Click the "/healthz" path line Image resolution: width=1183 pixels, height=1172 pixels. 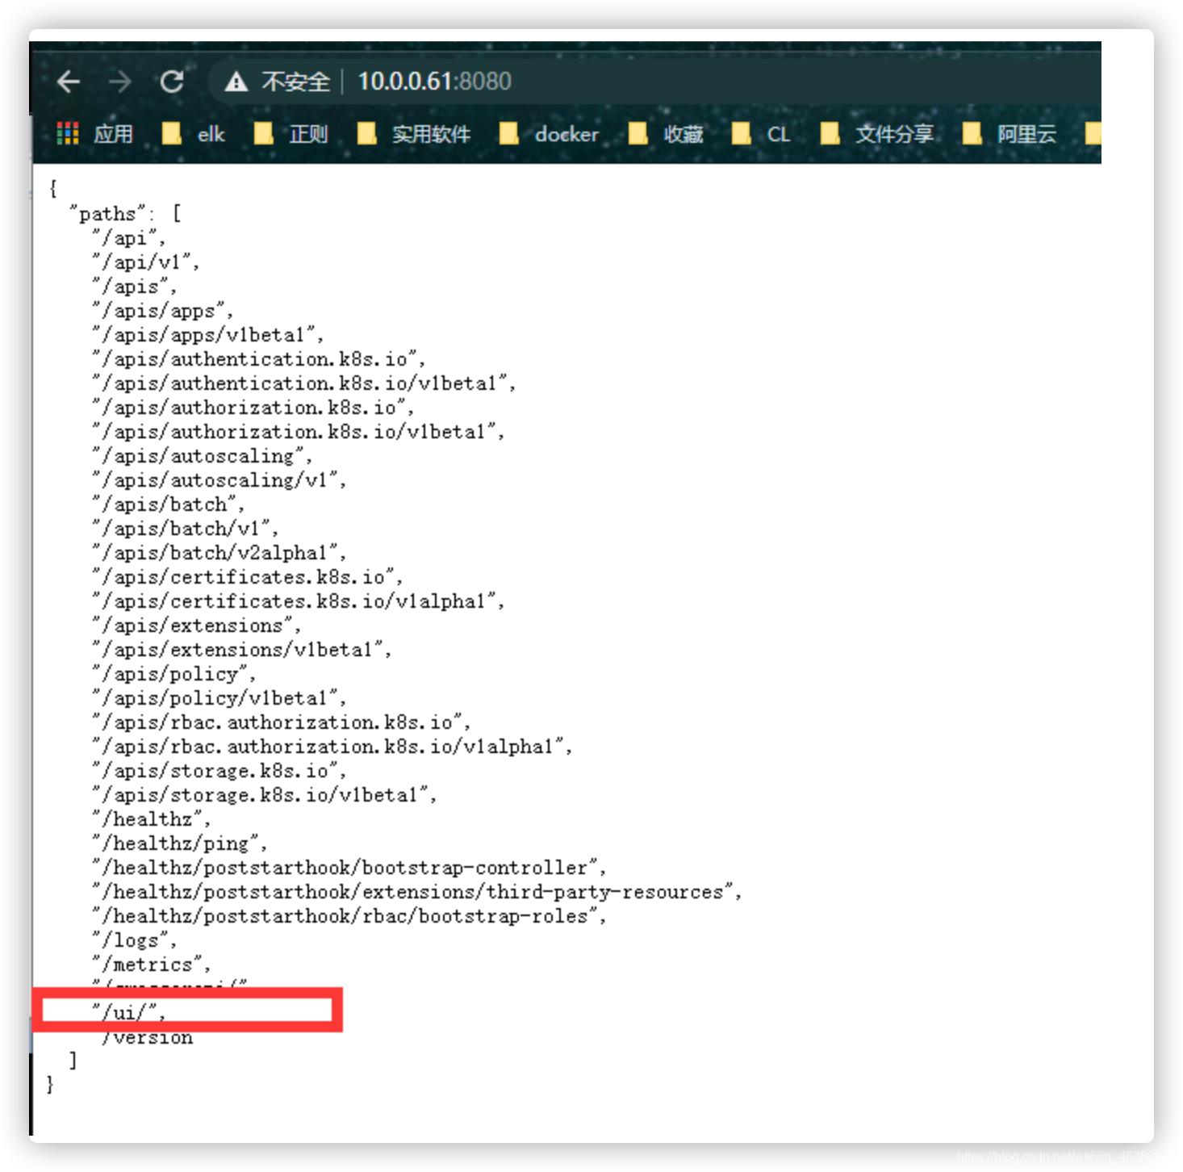(152, 819)
